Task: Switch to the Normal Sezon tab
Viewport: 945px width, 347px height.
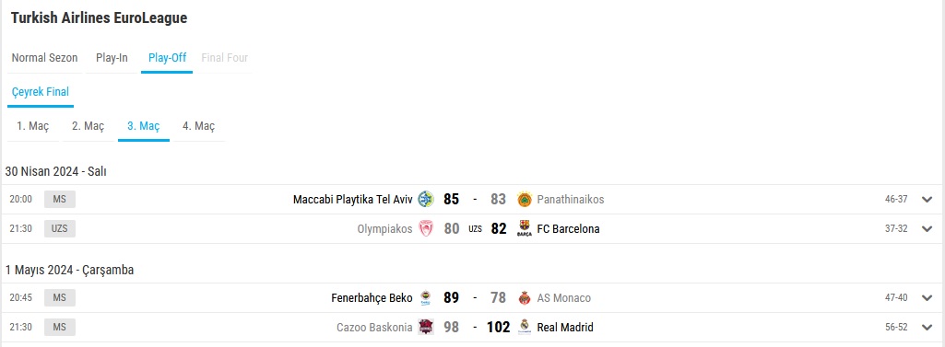Action: [44, 58]
